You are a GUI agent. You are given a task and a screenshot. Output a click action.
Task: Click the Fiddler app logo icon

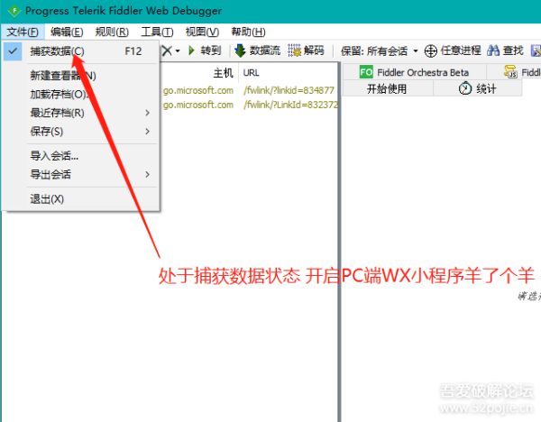pyautogui.click(x=14, y=11)
